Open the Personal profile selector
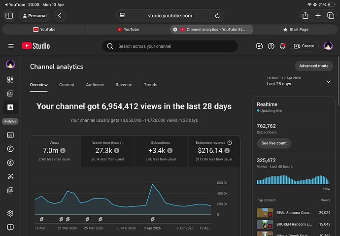 (x=34, y=16)
